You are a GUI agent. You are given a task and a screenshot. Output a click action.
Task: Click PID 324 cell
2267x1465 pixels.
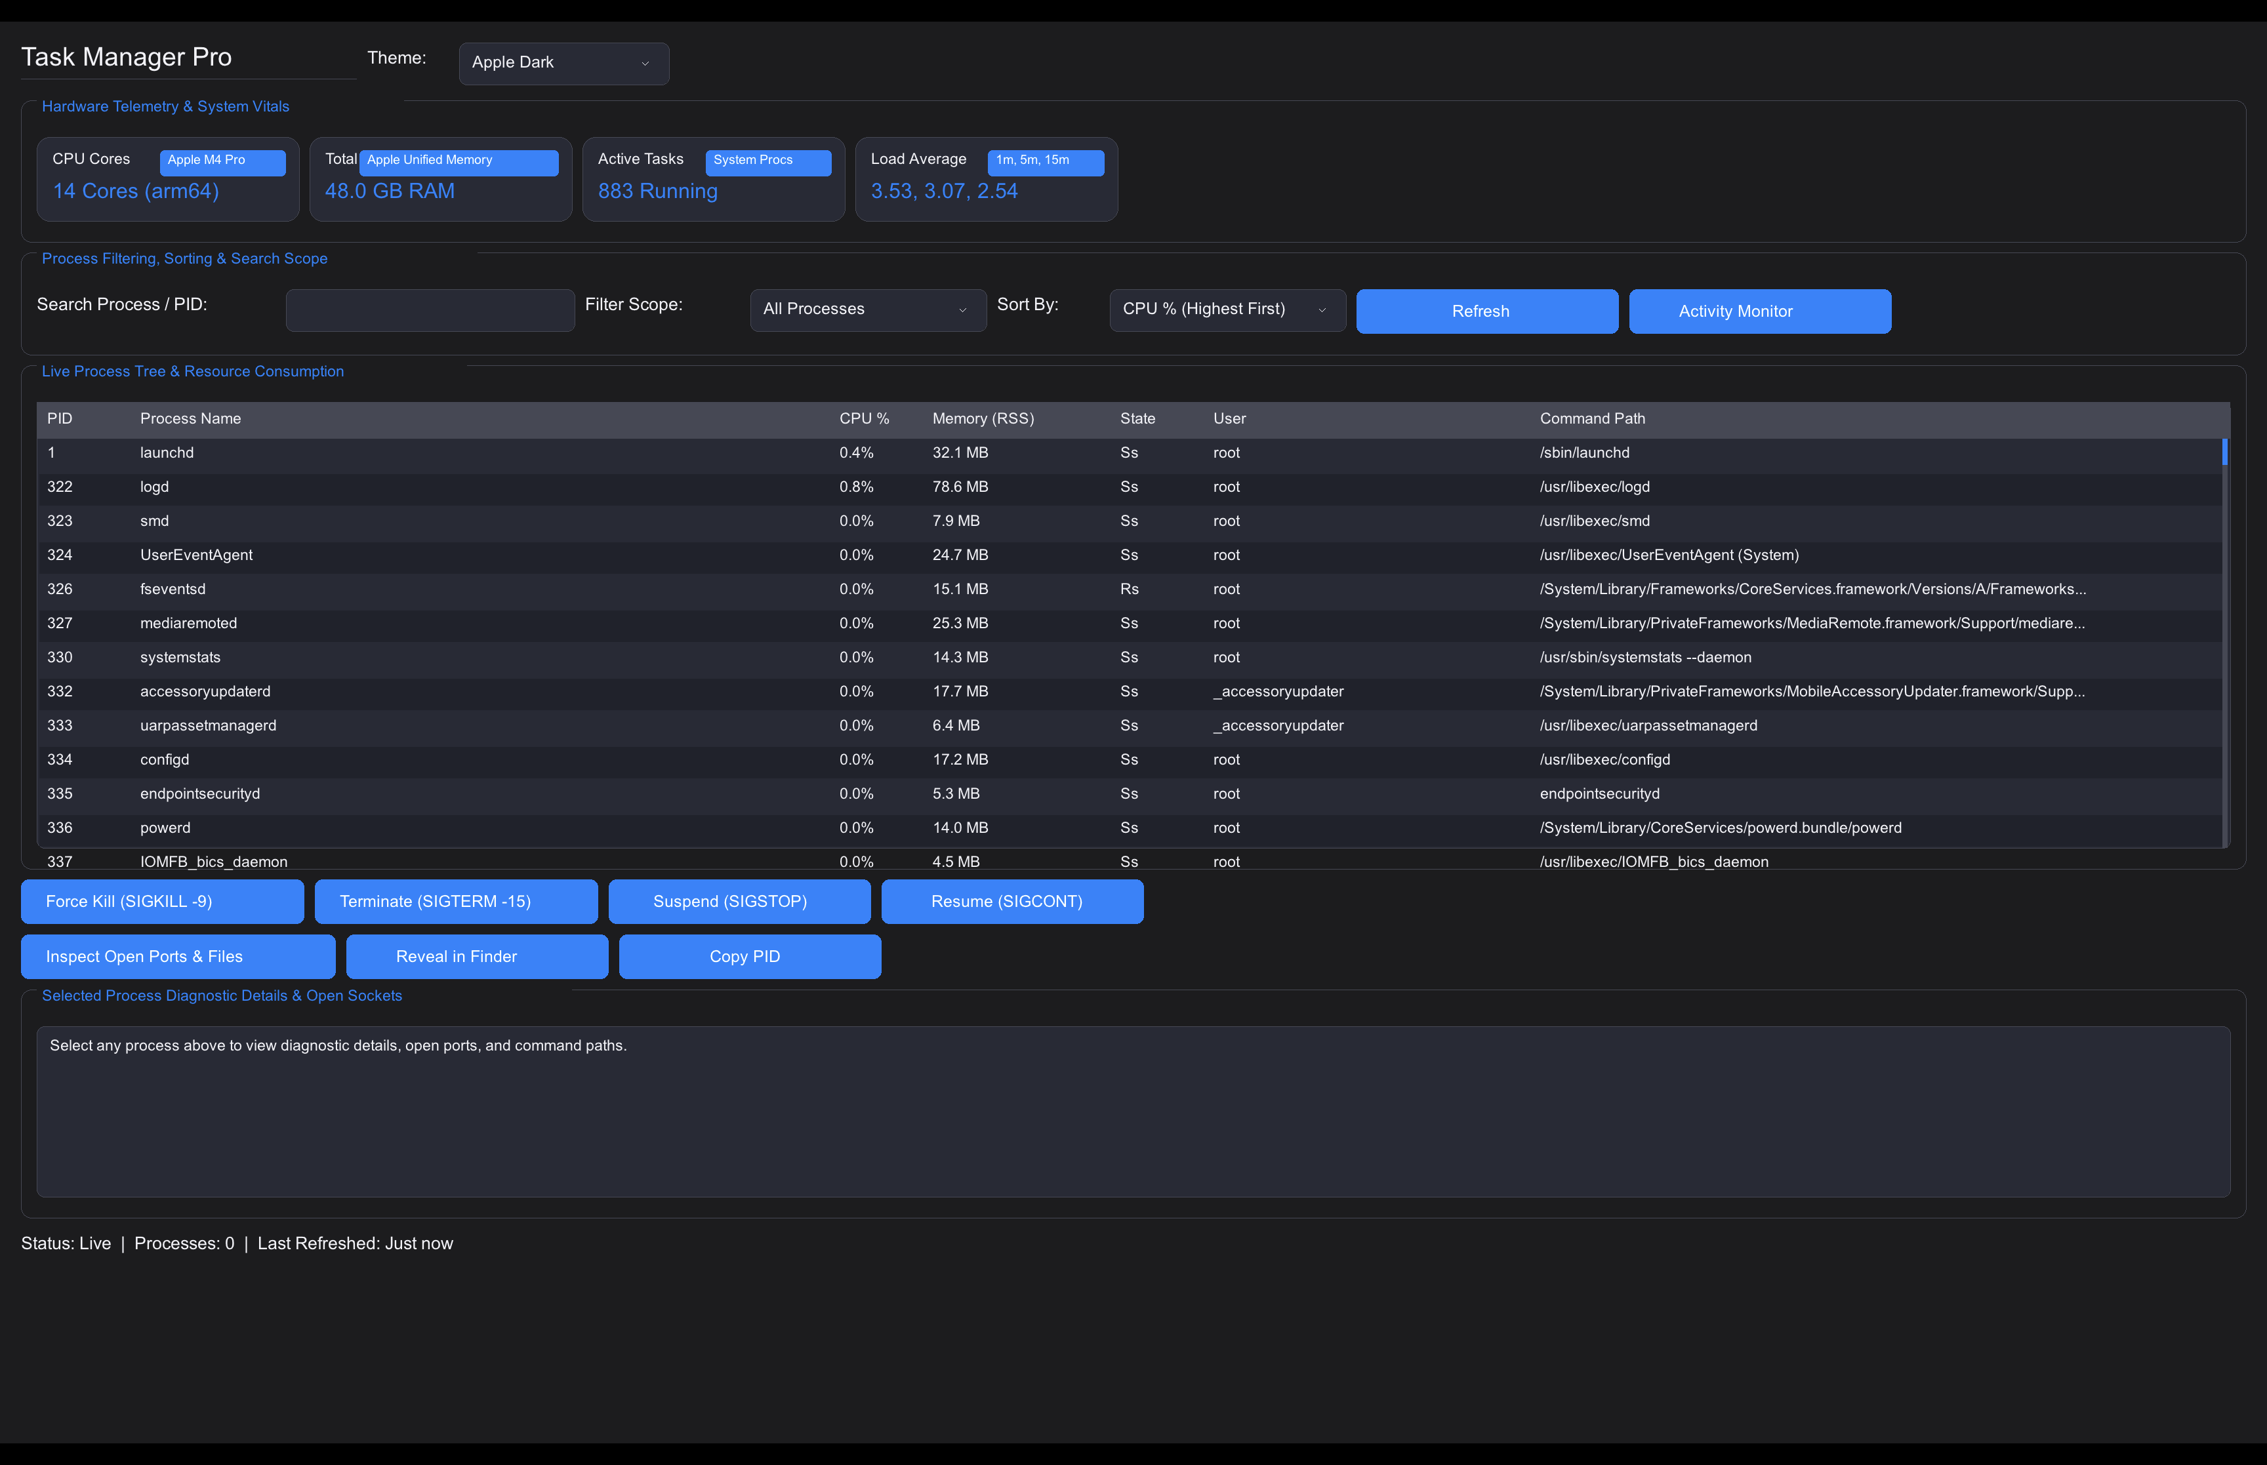tap(60, 555)
